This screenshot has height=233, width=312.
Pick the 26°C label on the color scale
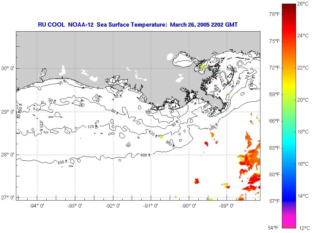[303, 4]
